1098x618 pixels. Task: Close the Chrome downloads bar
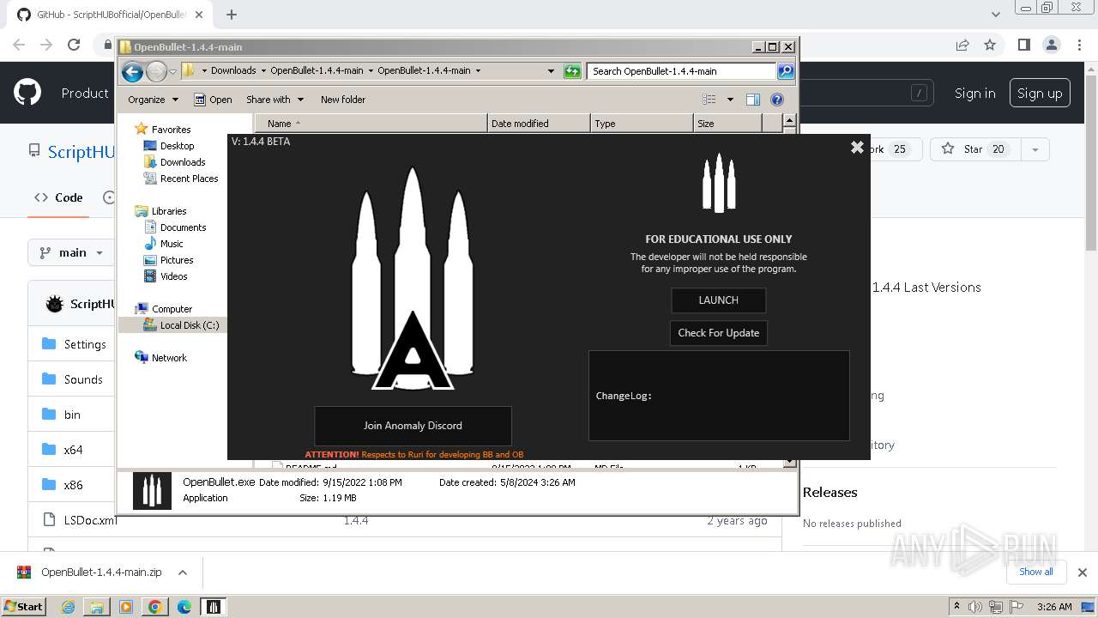[x=1082, y=573]
